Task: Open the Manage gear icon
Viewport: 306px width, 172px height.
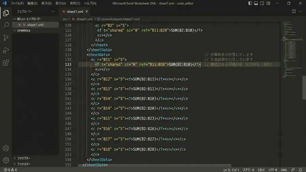Action: [6, 160]
